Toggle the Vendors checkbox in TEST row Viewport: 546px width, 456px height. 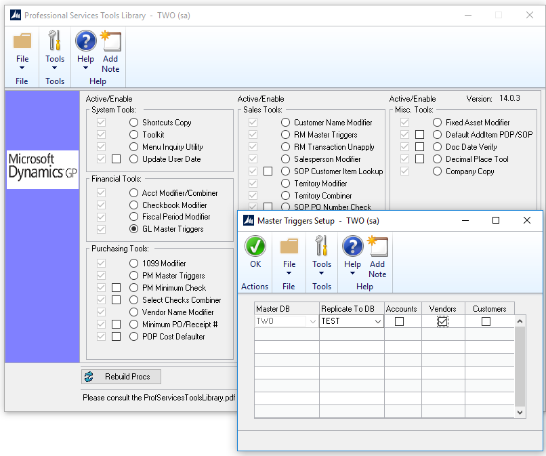(x=442, y=321)
